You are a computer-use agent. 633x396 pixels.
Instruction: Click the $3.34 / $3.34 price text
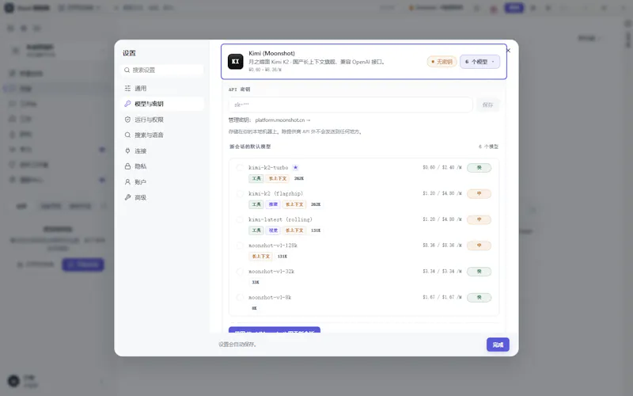point(442,271)
